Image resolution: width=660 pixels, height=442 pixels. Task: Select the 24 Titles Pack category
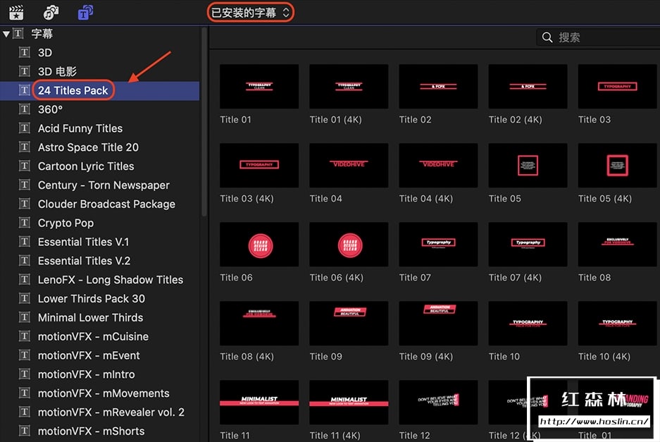(100, 91)
